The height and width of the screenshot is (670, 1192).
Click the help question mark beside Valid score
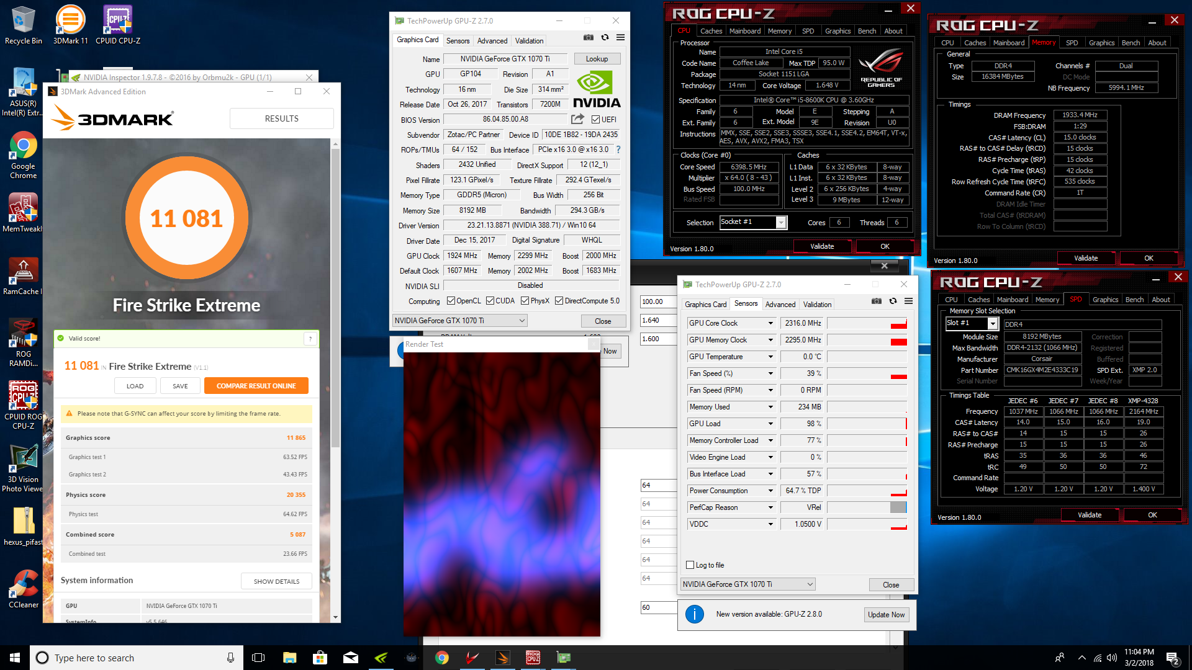[310, 339]
